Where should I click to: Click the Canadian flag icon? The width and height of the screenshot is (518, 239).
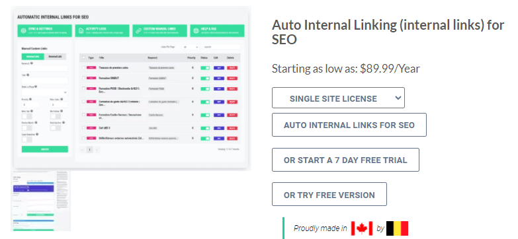362,228
